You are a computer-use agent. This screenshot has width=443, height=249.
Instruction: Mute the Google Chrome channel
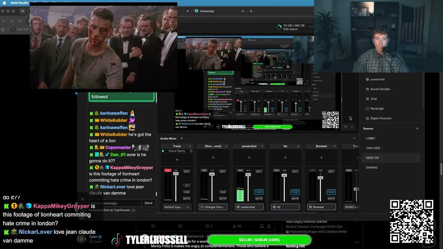point(223,199)
